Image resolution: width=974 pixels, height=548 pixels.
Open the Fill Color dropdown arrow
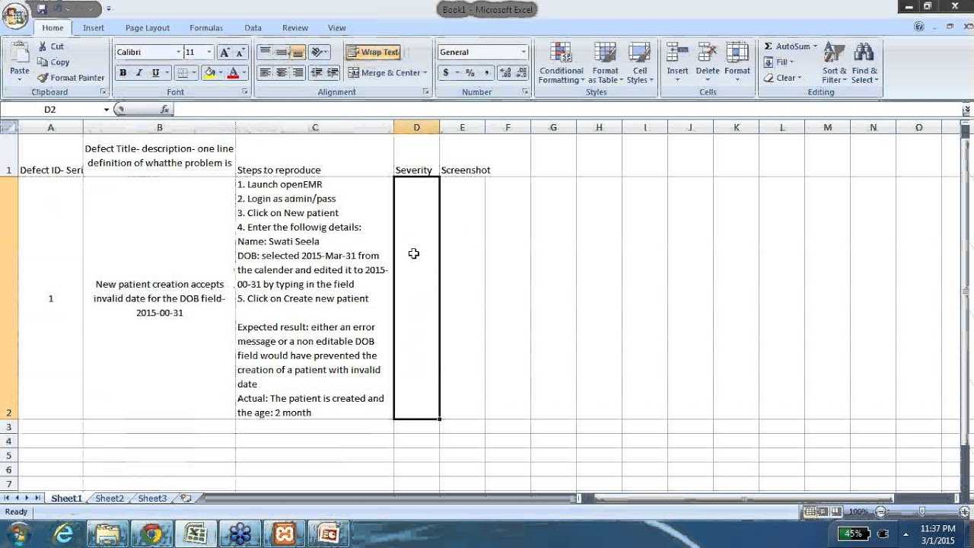221,72
